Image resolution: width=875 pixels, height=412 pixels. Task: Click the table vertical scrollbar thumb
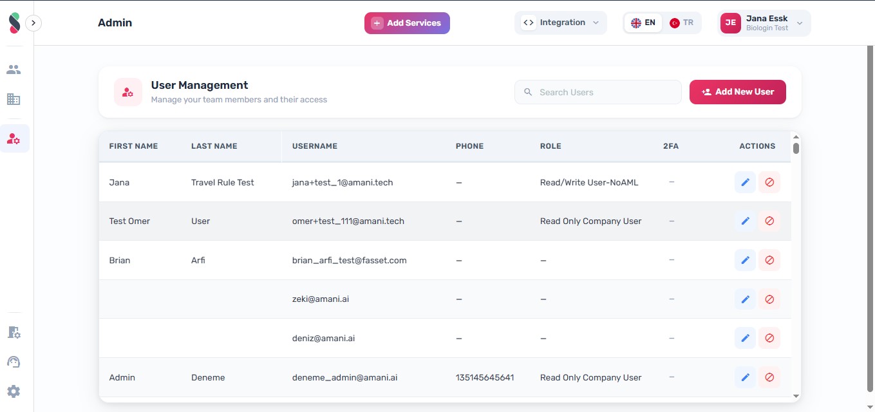click(x=796, y=148)
